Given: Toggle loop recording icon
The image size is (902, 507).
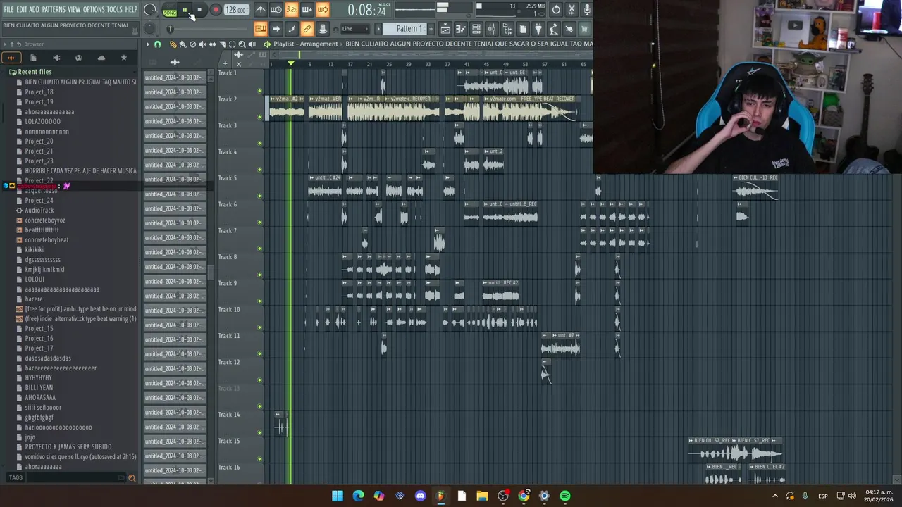Looking at the screenshot, I should (x=322, y=10).
